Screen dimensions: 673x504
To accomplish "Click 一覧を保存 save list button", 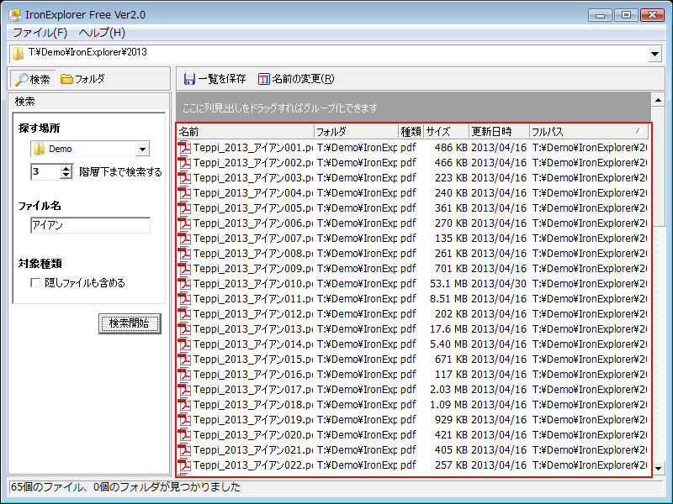I will [x=215, y=79].
